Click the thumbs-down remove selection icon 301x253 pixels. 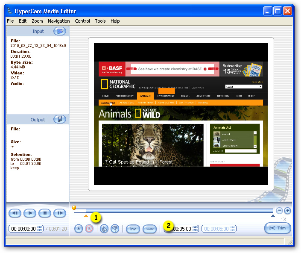click(115, 229)
